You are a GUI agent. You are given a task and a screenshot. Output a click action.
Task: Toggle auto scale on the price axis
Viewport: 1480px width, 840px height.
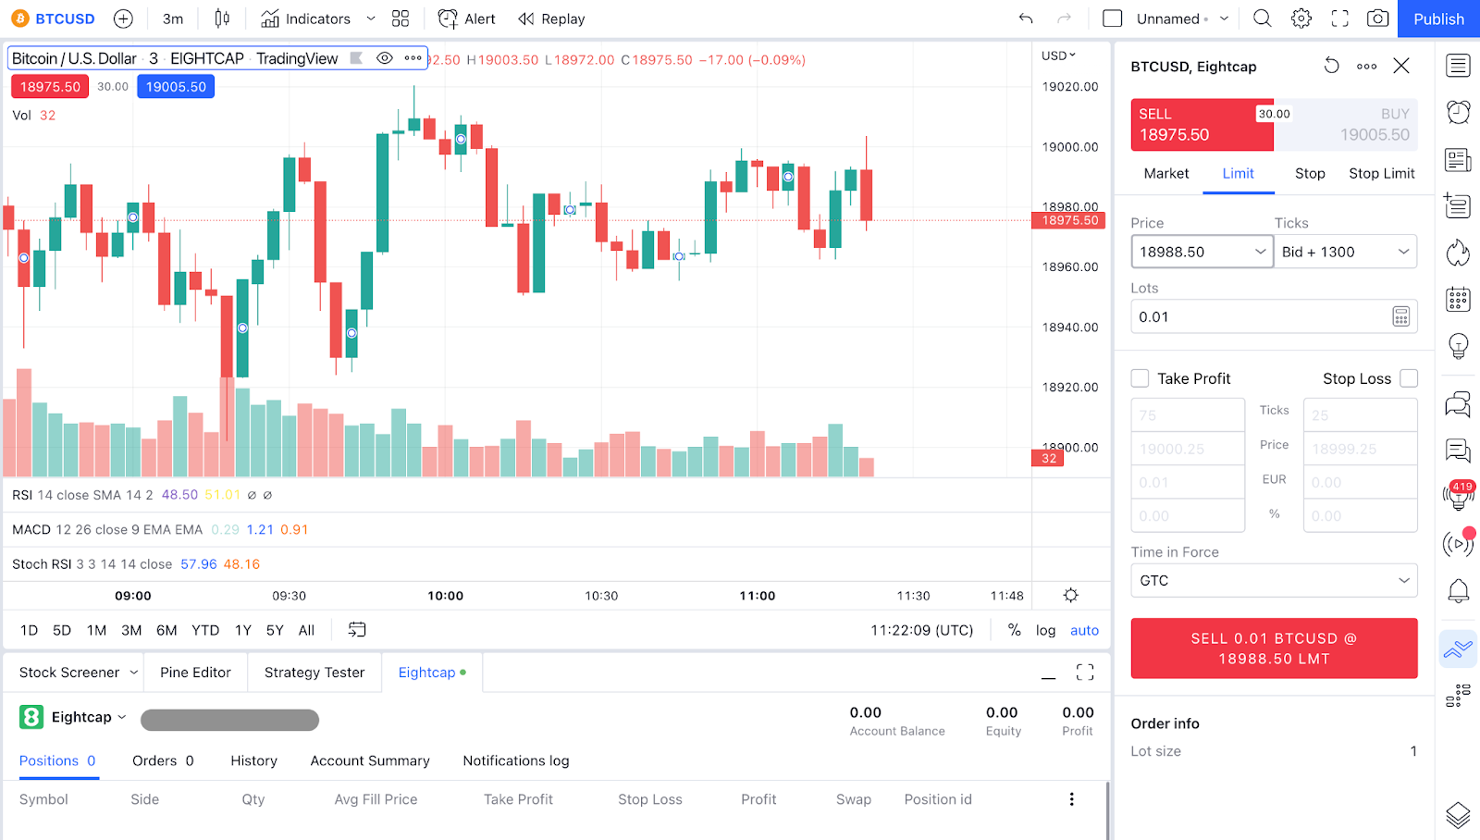[x=1085, y=630]
